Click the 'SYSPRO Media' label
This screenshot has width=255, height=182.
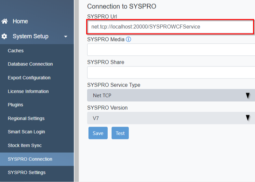coord(106,39)
